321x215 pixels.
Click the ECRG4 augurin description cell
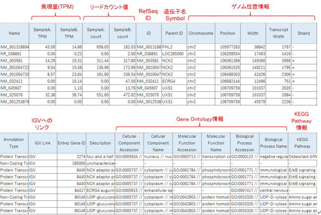pos(100,190)
